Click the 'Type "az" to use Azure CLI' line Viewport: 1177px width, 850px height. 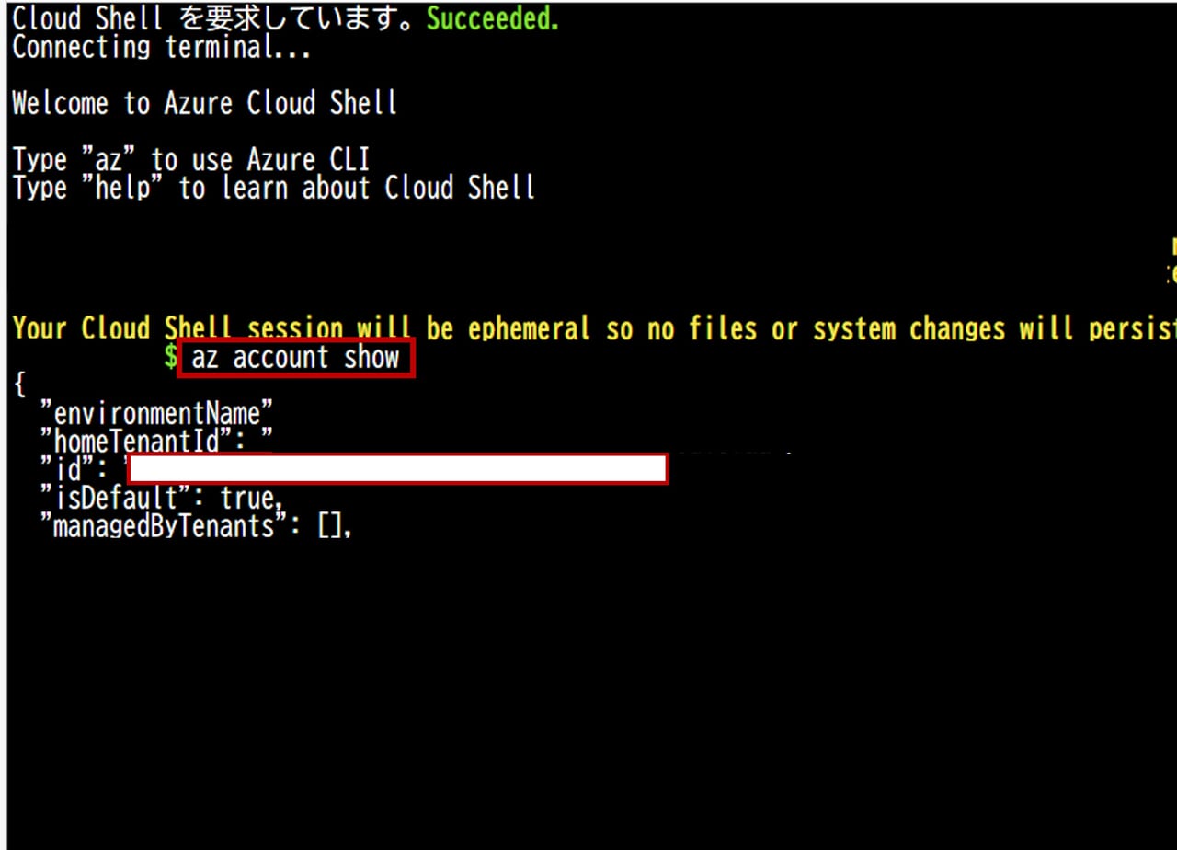click(191, 160)
